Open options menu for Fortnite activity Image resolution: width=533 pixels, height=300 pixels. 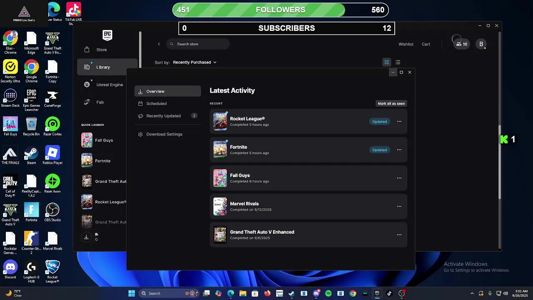pos(399,150)
